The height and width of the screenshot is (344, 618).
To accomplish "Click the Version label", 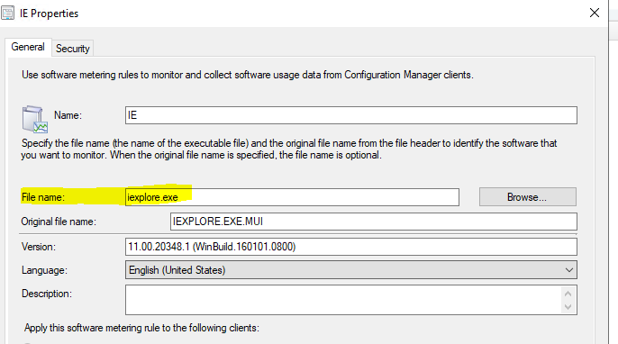I will click(x=39, y=247).
